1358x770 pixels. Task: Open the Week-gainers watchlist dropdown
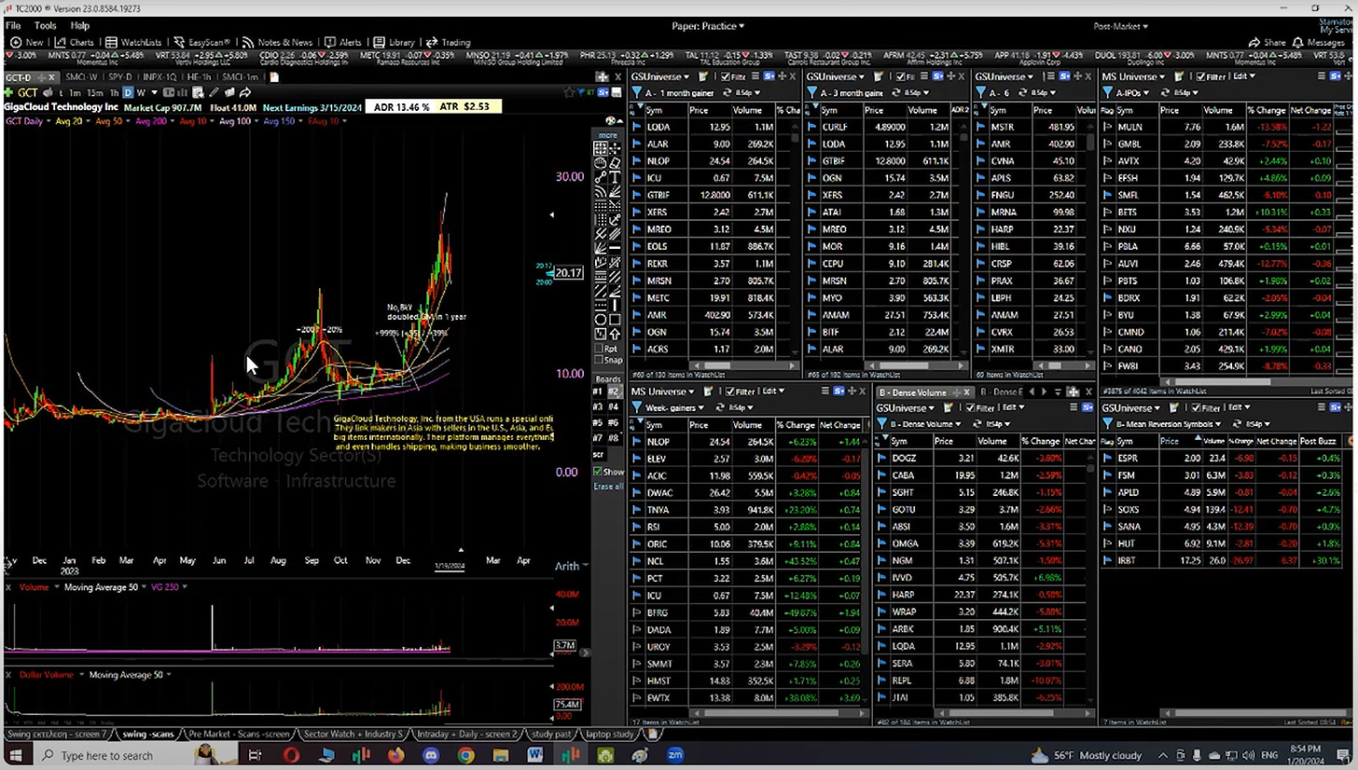pyautogui.click(x=673, y=407)
